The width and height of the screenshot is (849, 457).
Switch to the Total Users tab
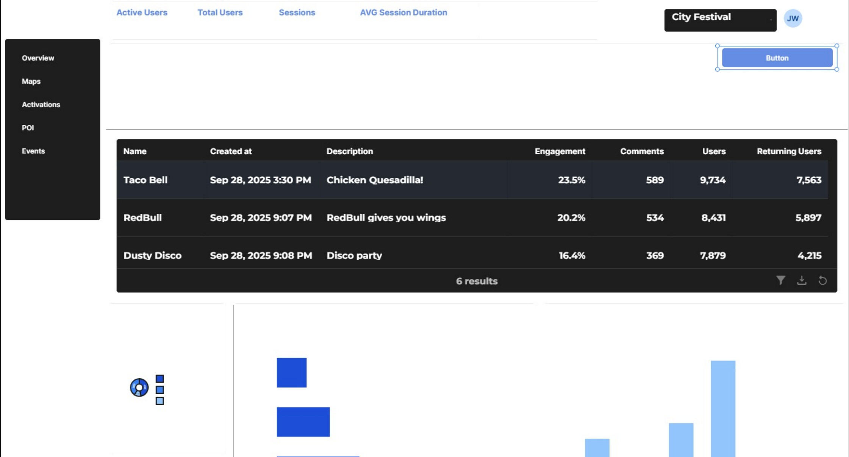coord(220,12)
